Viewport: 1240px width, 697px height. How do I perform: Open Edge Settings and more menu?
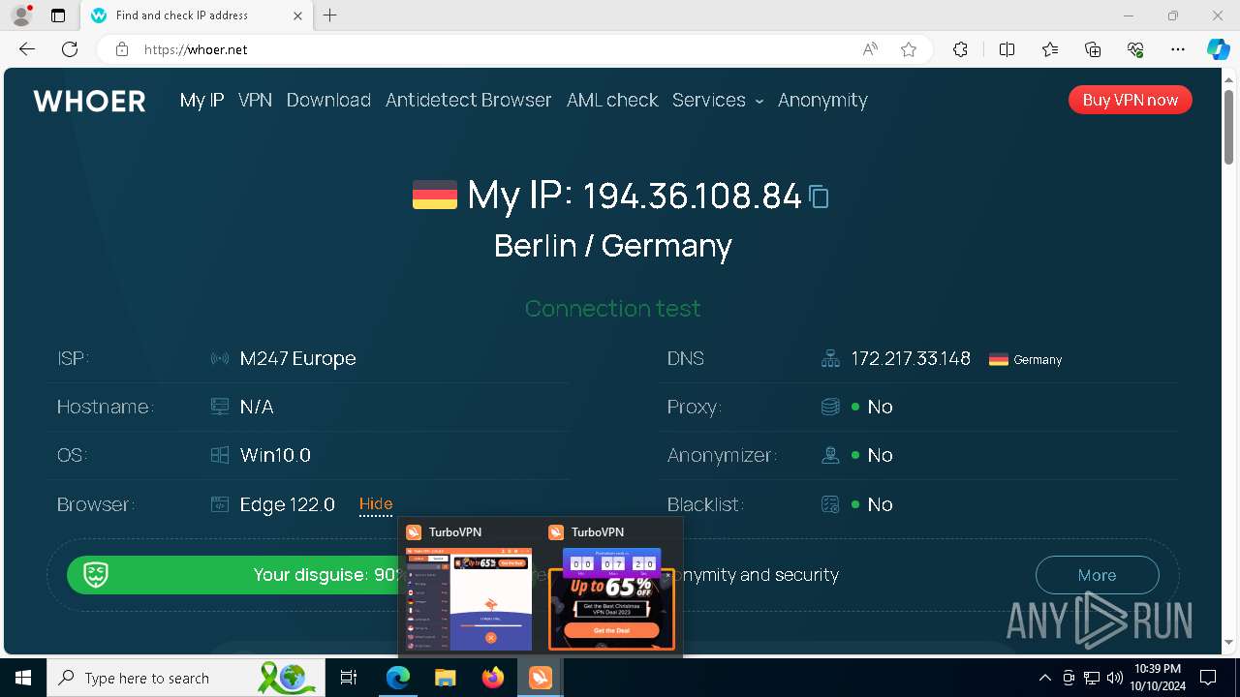[1178, 49]
